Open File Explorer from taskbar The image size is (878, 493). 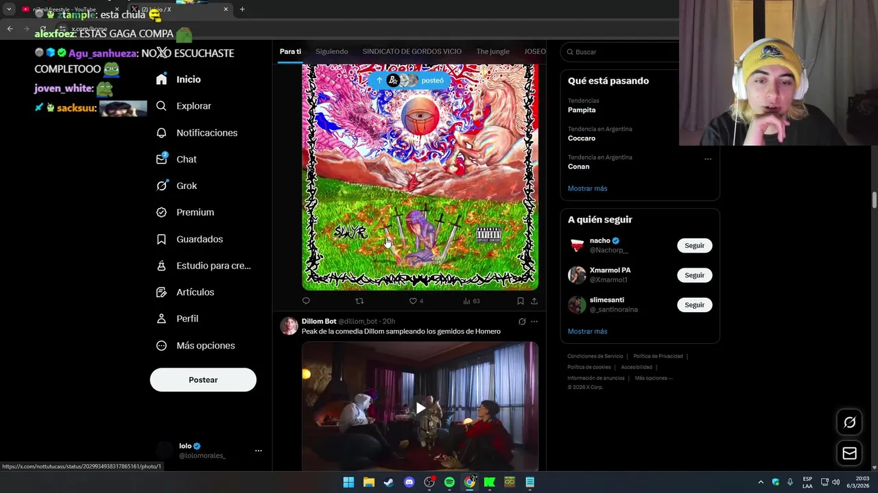[x=368, y=482]
